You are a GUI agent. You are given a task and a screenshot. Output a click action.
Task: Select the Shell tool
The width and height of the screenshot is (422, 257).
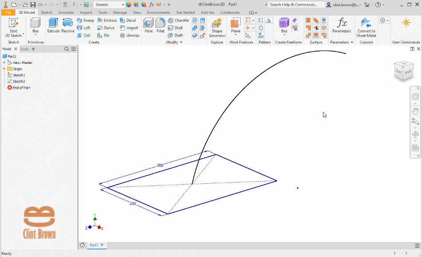176,28
